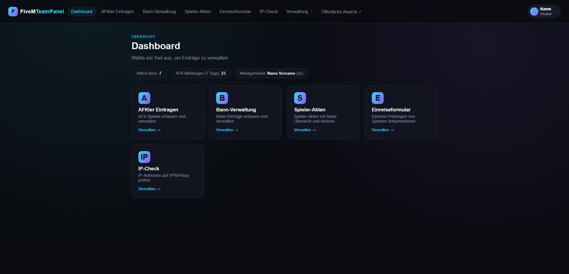Click the AFKler Eintragen card title
The width and height of the screenshot is (569, 274).
point(158,110)
